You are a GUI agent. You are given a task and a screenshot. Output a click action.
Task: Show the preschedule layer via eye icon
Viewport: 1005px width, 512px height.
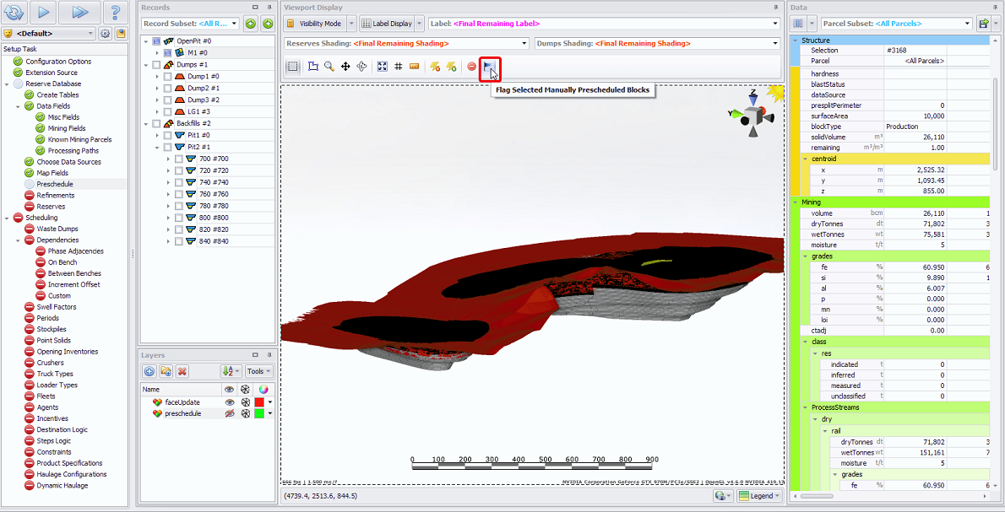(229, 413)
